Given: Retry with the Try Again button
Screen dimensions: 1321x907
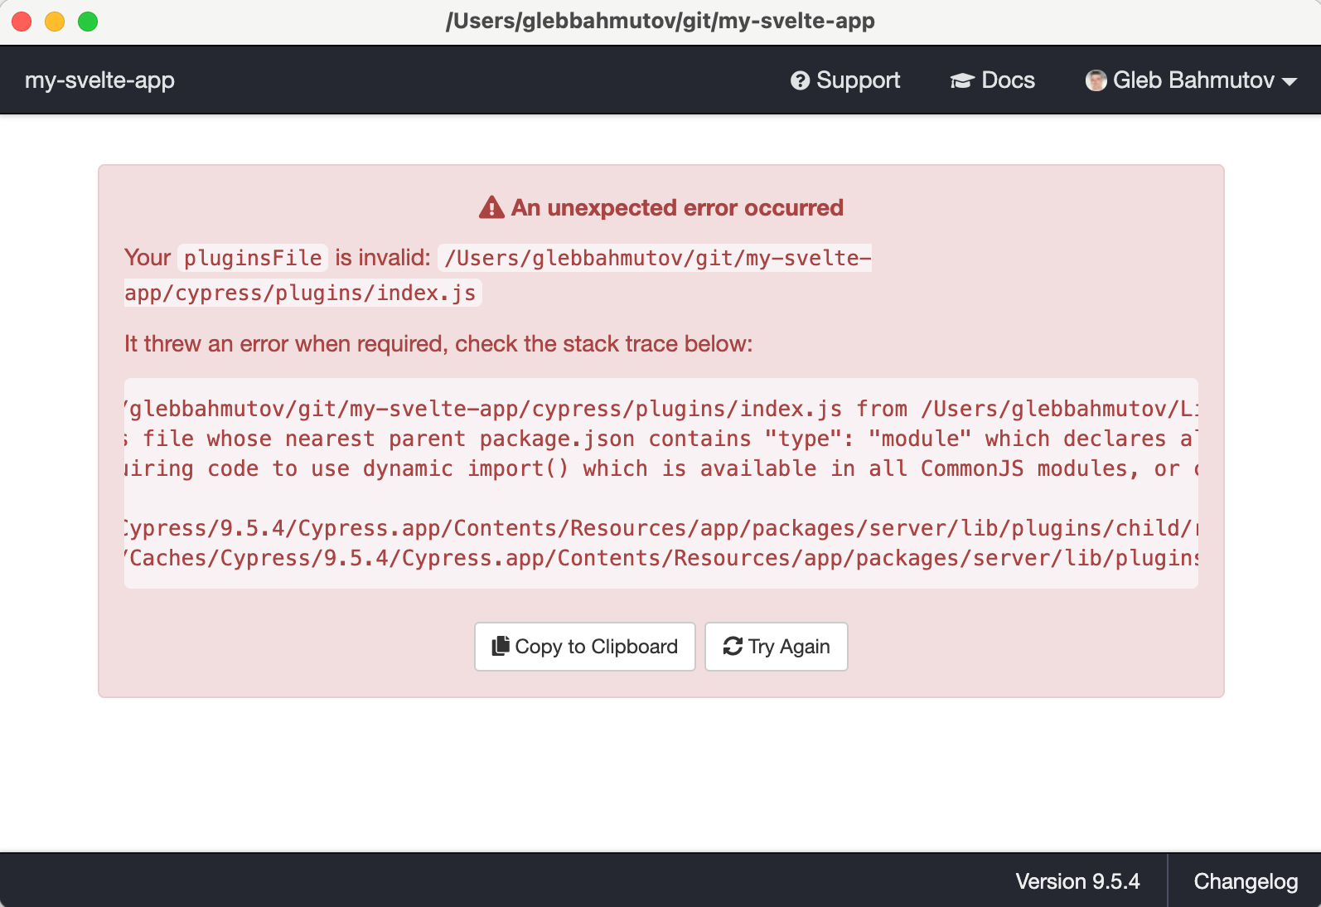Looking at the screenshot, I should (777, 647).
